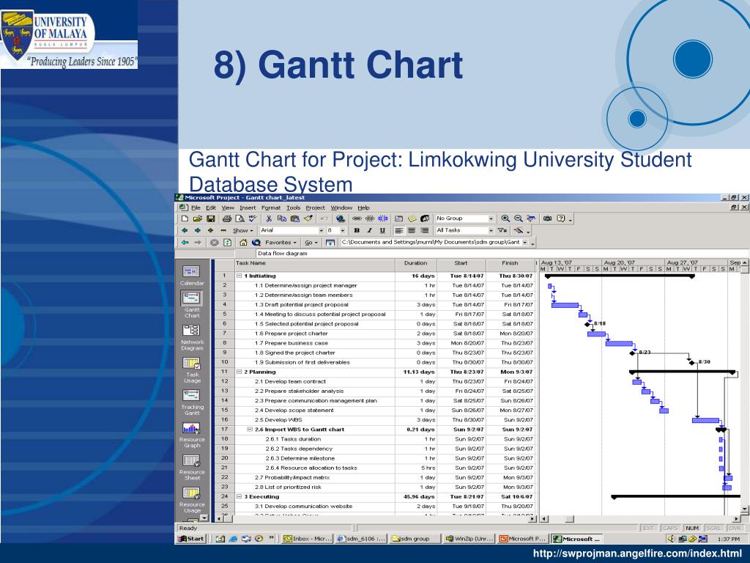Image resolution: width=750 pixels, height=563 pixels.
Task: Toggle Align Left
Action: click(x=399, y=230)
